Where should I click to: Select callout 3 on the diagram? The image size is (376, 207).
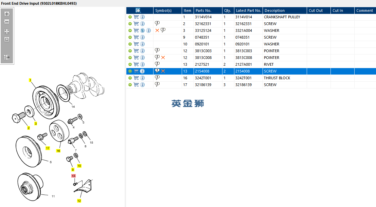coord(36,123)
